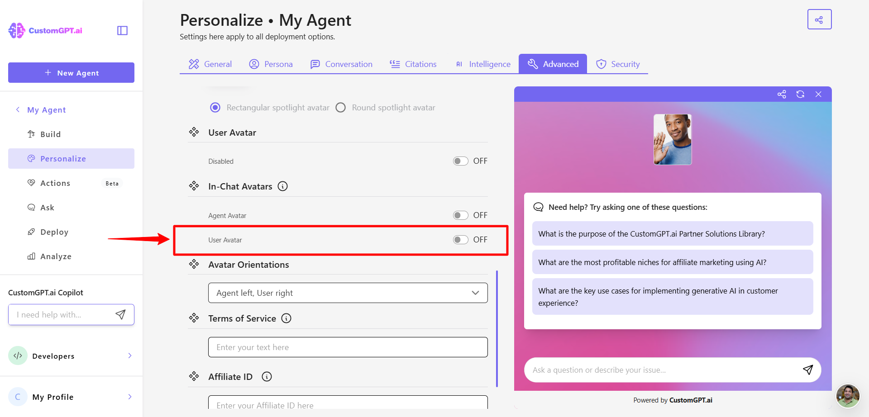Viewport: 869px width, 417px height.
Task: Click the Analyze chart icon
Action: [31, 256]
